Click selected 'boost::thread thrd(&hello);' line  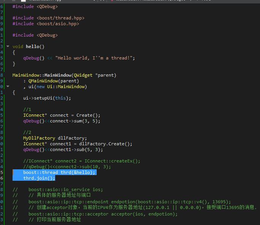(x=59, y=172)
